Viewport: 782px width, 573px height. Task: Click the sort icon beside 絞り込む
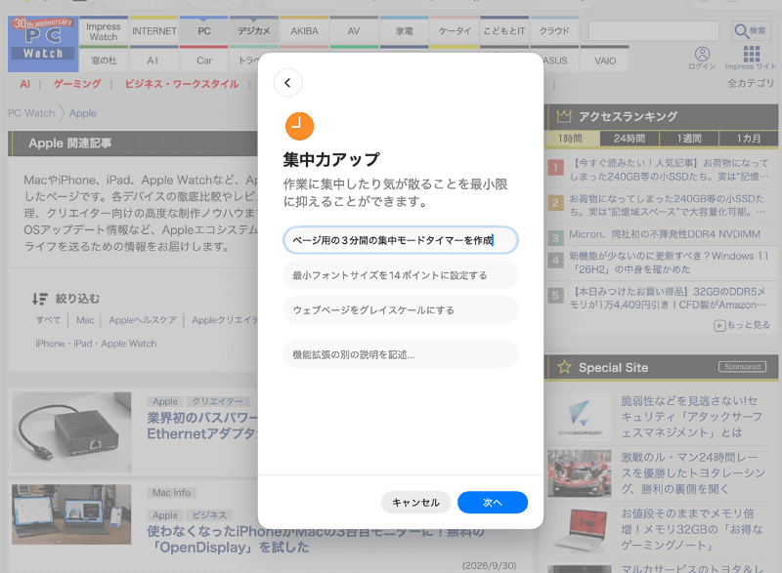(40, 299)
